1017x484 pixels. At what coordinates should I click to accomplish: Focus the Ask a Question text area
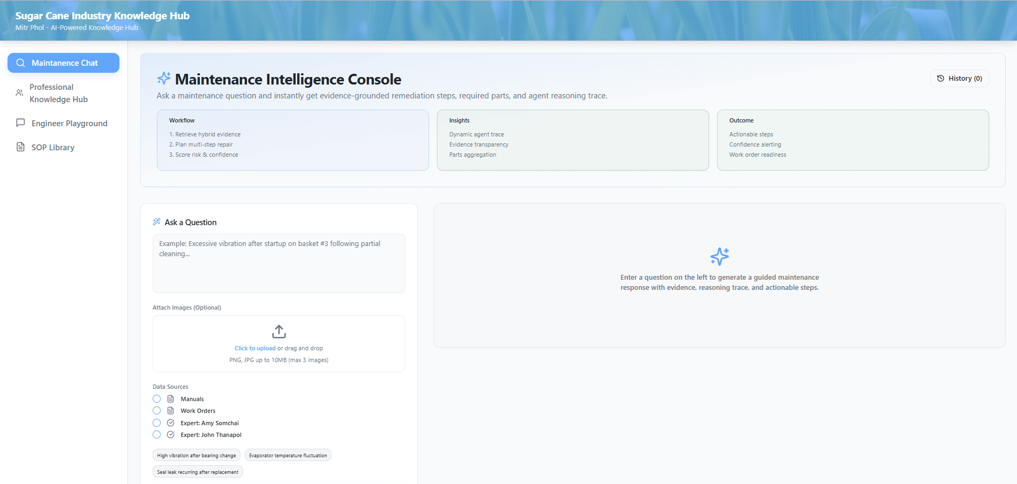click(279, 263)
